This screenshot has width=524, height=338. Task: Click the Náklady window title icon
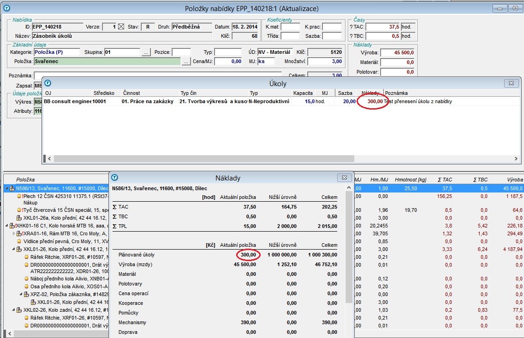coord(115,178)
